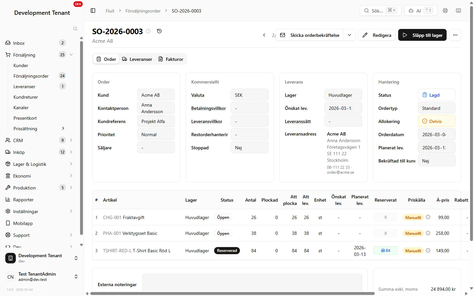Click the Försäljning cart icon
The height and width of the screenshot is (296, 474).
click(8, 55)
